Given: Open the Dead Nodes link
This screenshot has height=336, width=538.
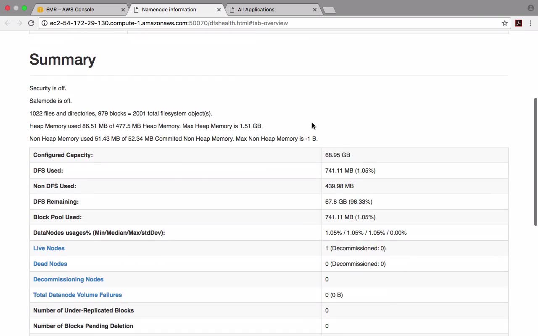Looking at the screenshot, I should point(50,264).
